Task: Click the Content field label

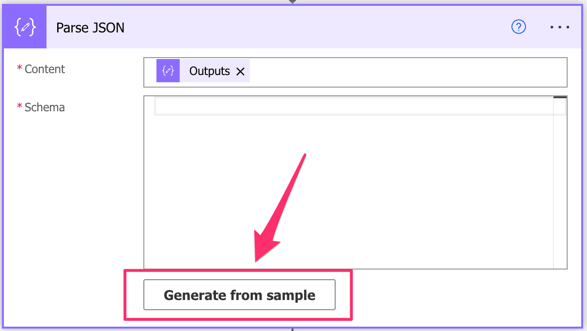Action: click(45, 69)
